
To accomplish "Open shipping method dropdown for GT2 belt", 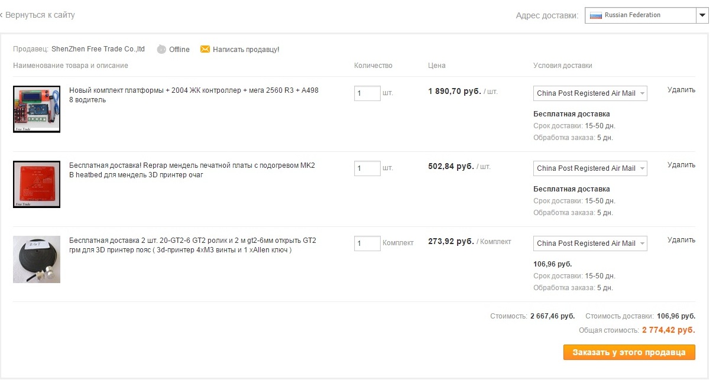I will point(590,243).
